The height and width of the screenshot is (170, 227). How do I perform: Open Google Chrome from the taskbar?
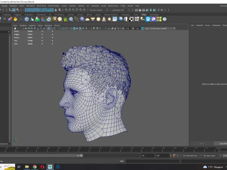tap(35, 167)
